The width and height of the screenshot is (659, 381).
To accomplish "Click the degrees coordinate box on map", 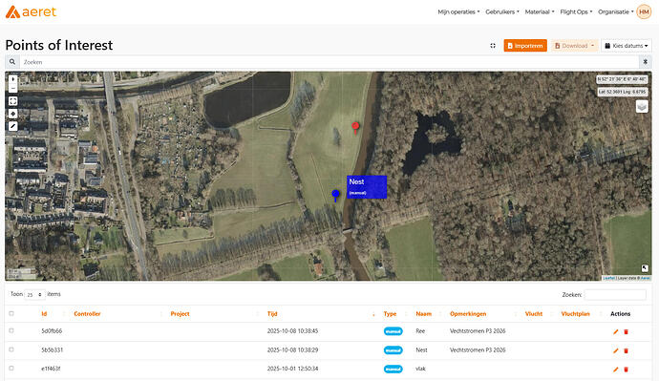I will 622,79.
